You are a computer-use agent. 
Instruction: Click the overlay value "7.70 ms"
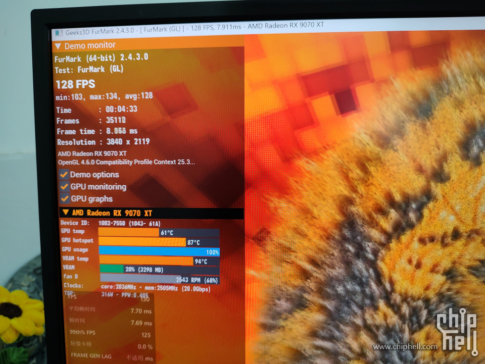click(141, 311)
